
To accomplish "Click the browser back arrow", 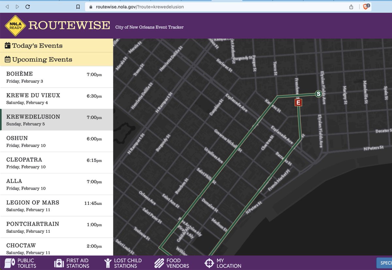I will tap(8, 7).
